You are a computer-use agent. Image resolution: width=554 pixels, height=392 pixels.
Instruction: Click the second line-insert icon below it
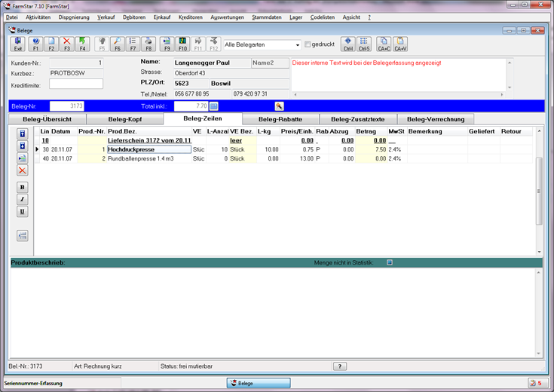tap(23, 145)
